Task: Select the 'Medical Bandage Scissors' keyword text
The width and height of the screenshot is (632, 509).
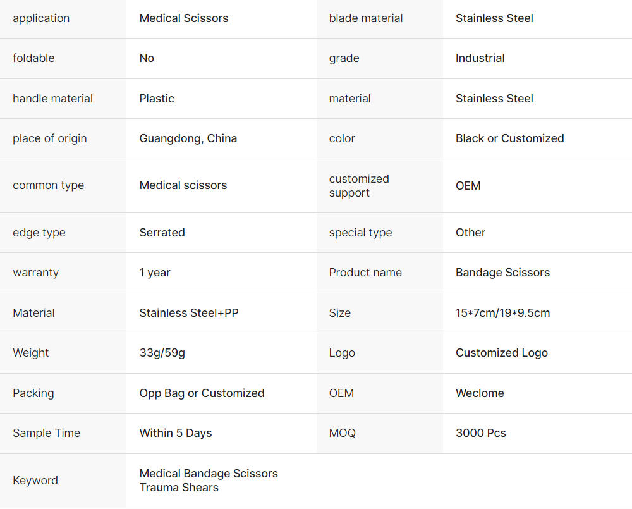Action: 209,474
